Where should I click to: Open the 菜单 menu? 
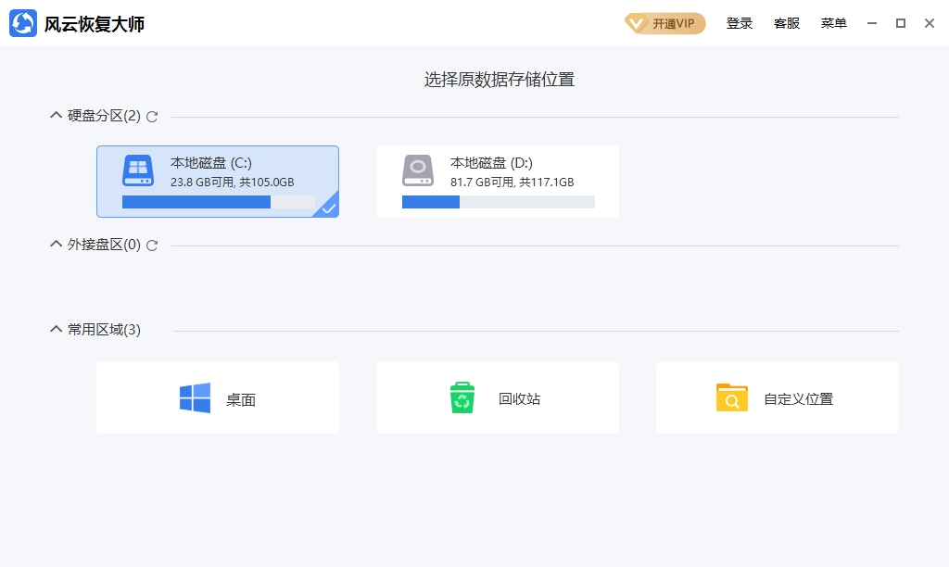click(x=833, y=23)
